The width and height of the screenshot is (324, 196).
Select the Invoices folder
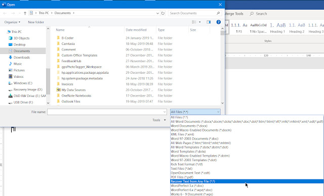coord(67,84)
